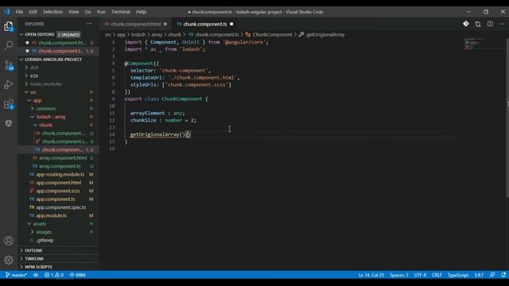This screenshot has width=509, height=286.
Task: Open editor more actions ellipsis
Action: pos(502,24)
